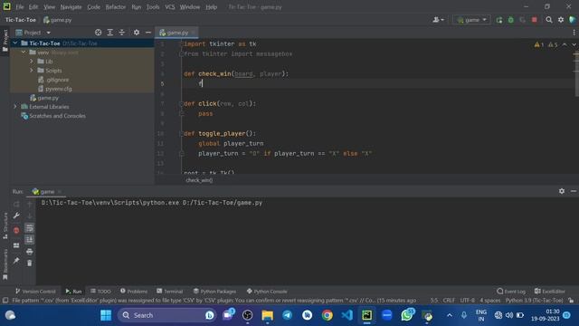The image size is (579, 326).
Task: Clear Run console with trash icon
Action: (x=30, y=264)
